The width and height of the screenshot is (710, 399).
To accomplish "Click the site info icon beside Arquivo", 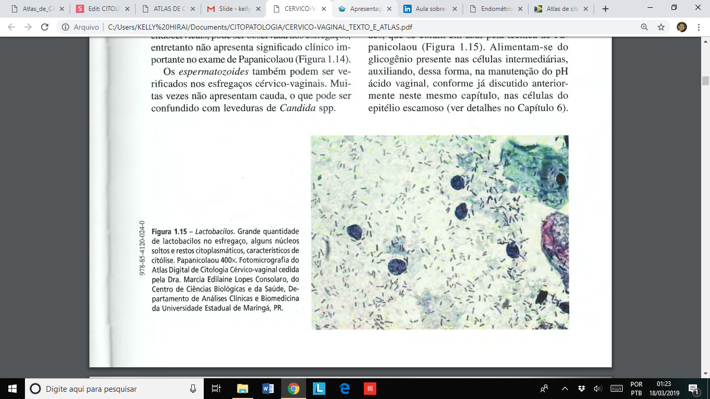I will 65,27.
